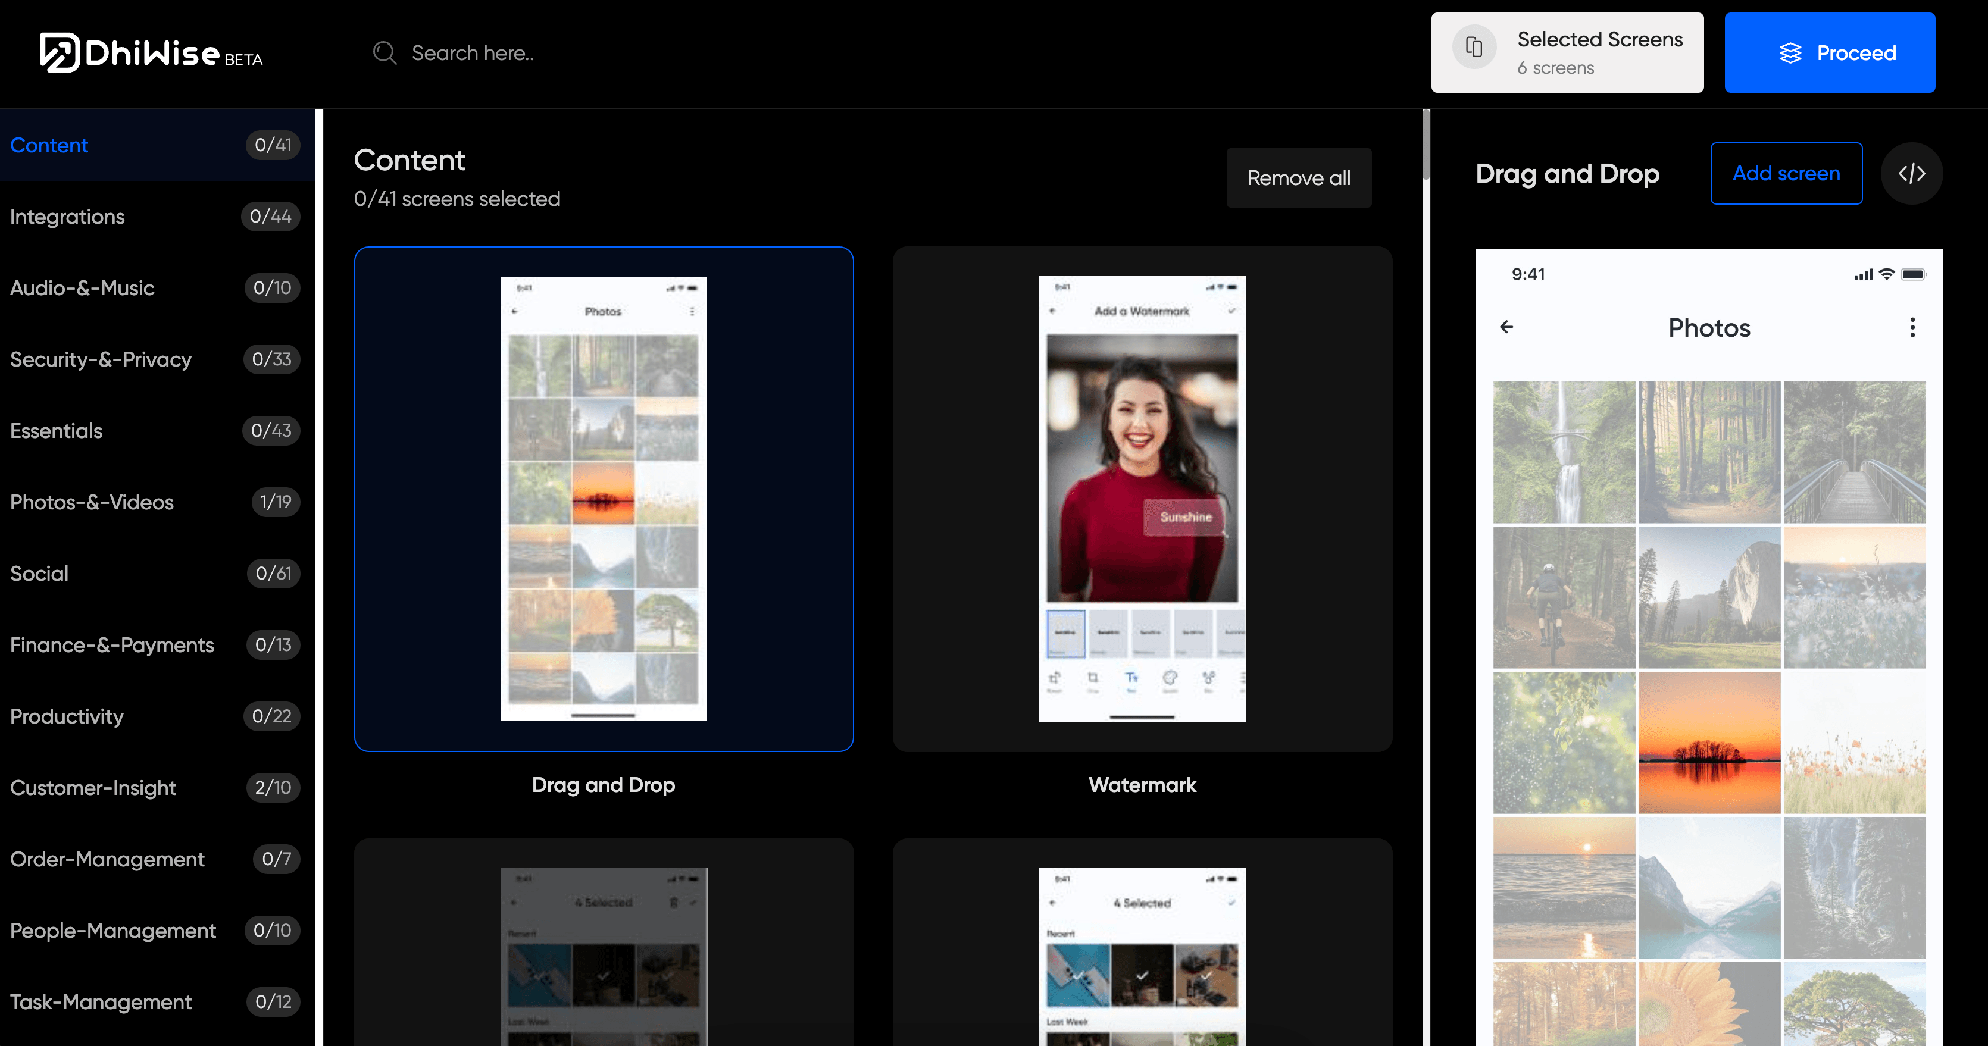1988x1046 pixels.
Task: Click the Selected Screens copy icon
Action: click(1474, 48)
